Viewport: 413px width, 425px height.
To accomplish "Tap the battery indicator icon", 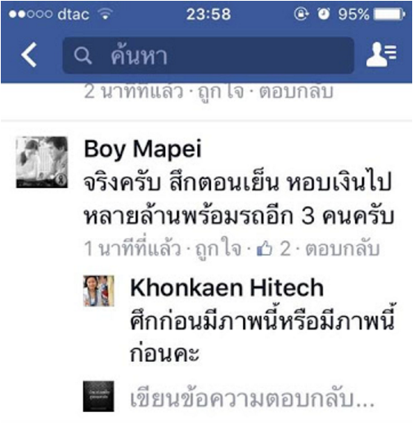I will click(x=389, y=14).
